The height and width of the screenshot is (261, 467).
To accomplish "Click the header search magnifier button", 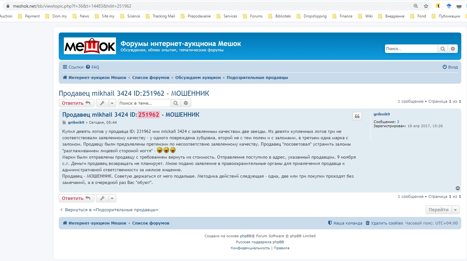I will click(443, 49).
